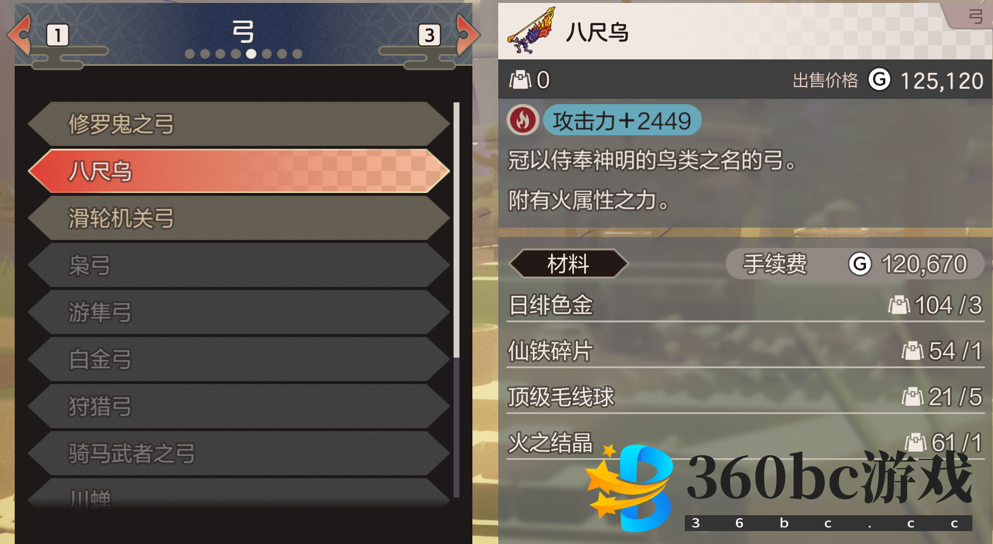The width and height of the screenshot is (993, 544).
Task: Select the greyed-out 枭弓 entry
Action: [x=239, y=265]
